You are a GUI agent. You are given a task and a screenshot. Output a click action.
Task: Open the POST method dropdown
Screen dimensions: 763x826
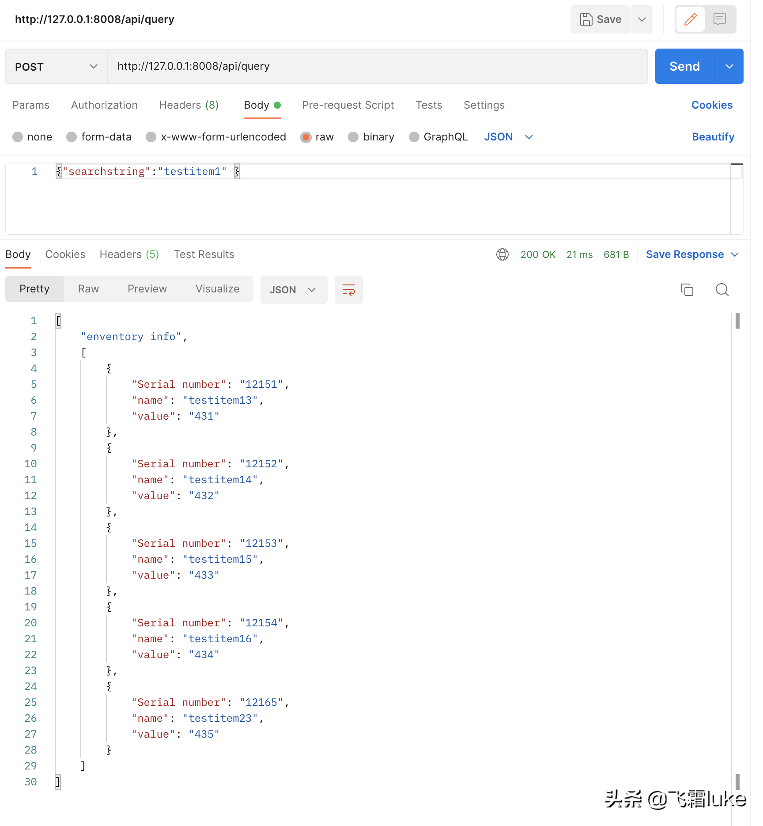[56, 67]
